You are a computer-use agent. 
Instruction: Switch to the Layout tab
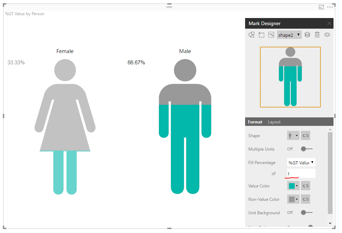click(x=274, y=122)
